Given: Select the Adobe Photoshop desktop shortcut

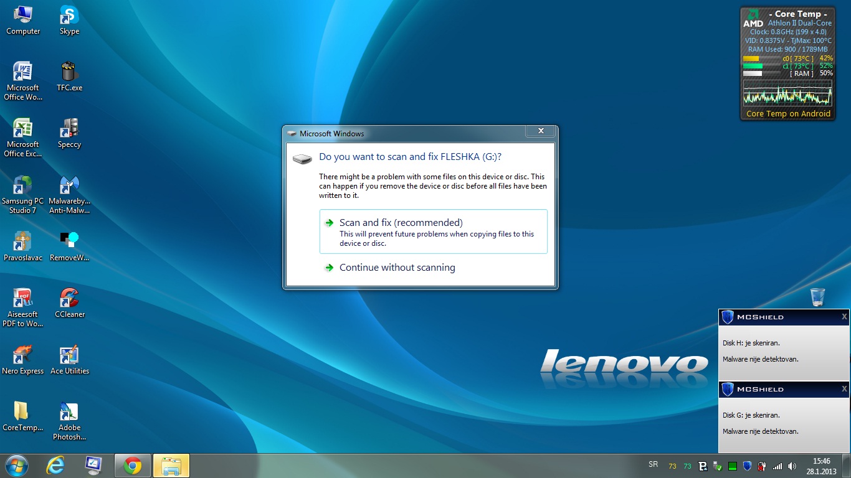Looking at the screenshot, I should 69,421.
